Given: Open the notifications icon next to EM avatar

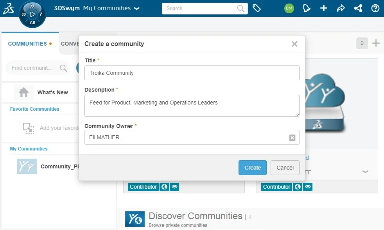Looking at the screenshot, I should [x=307, y=8].
